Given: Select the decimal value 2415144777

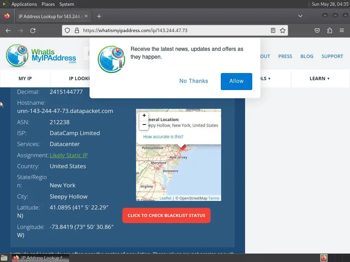Looking at the screenshot, I should 66,92.
